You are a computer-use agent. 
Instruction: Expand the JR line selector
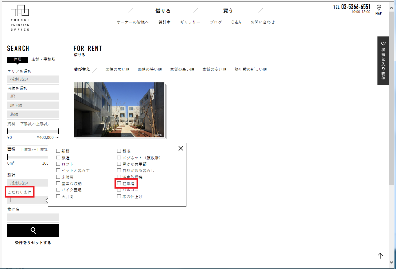point(33,96)
